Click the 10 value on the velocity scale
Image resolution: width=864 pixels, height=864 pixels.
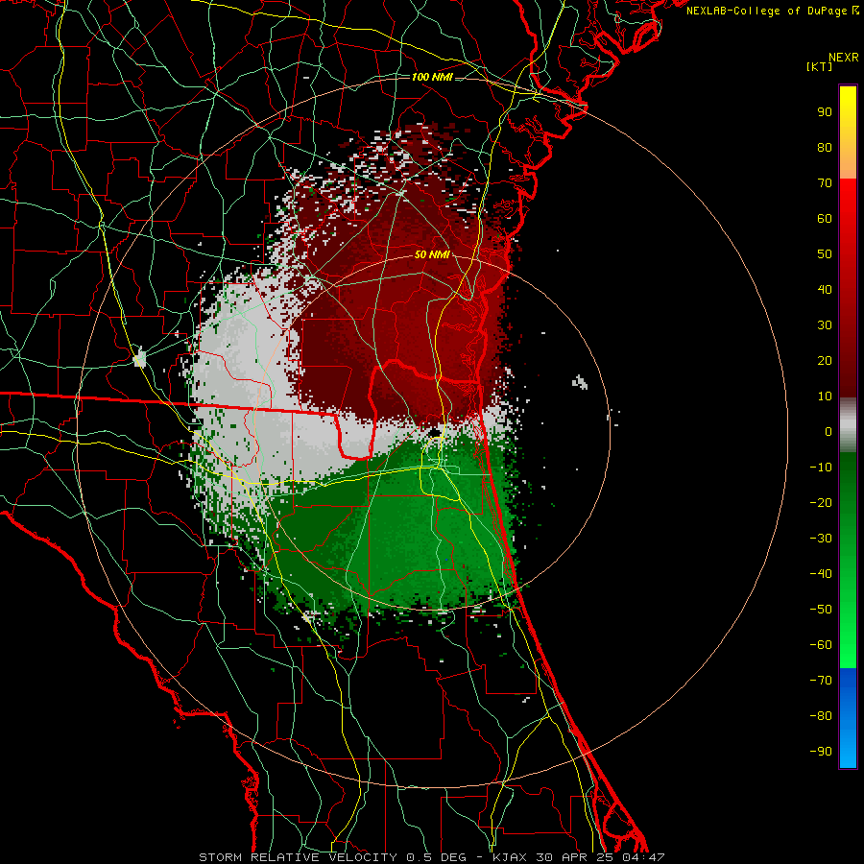pos(825,396)
